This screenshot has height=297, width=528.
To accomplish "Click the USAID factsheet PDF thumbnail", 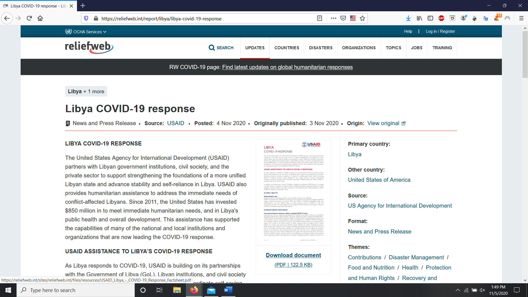I will (293, 192).
